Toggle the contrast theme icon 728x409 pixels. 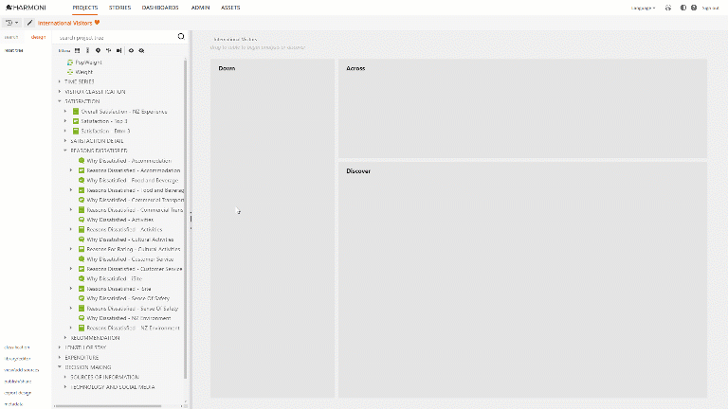tap(682, 8)
